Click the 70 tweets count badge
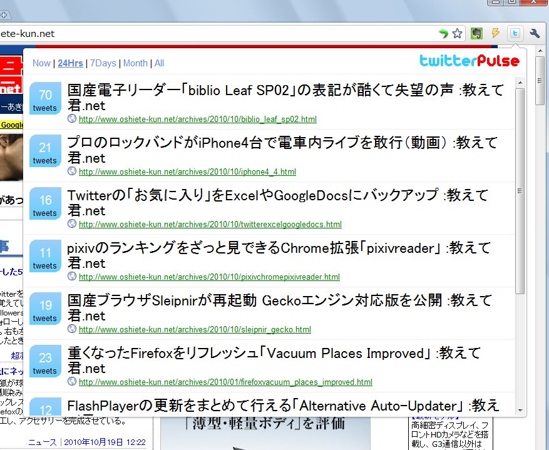Viewport: 549px width, 450px height. (45, 98)
